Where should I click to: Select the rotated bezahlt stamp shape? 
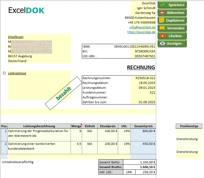[x=63, y=93]
